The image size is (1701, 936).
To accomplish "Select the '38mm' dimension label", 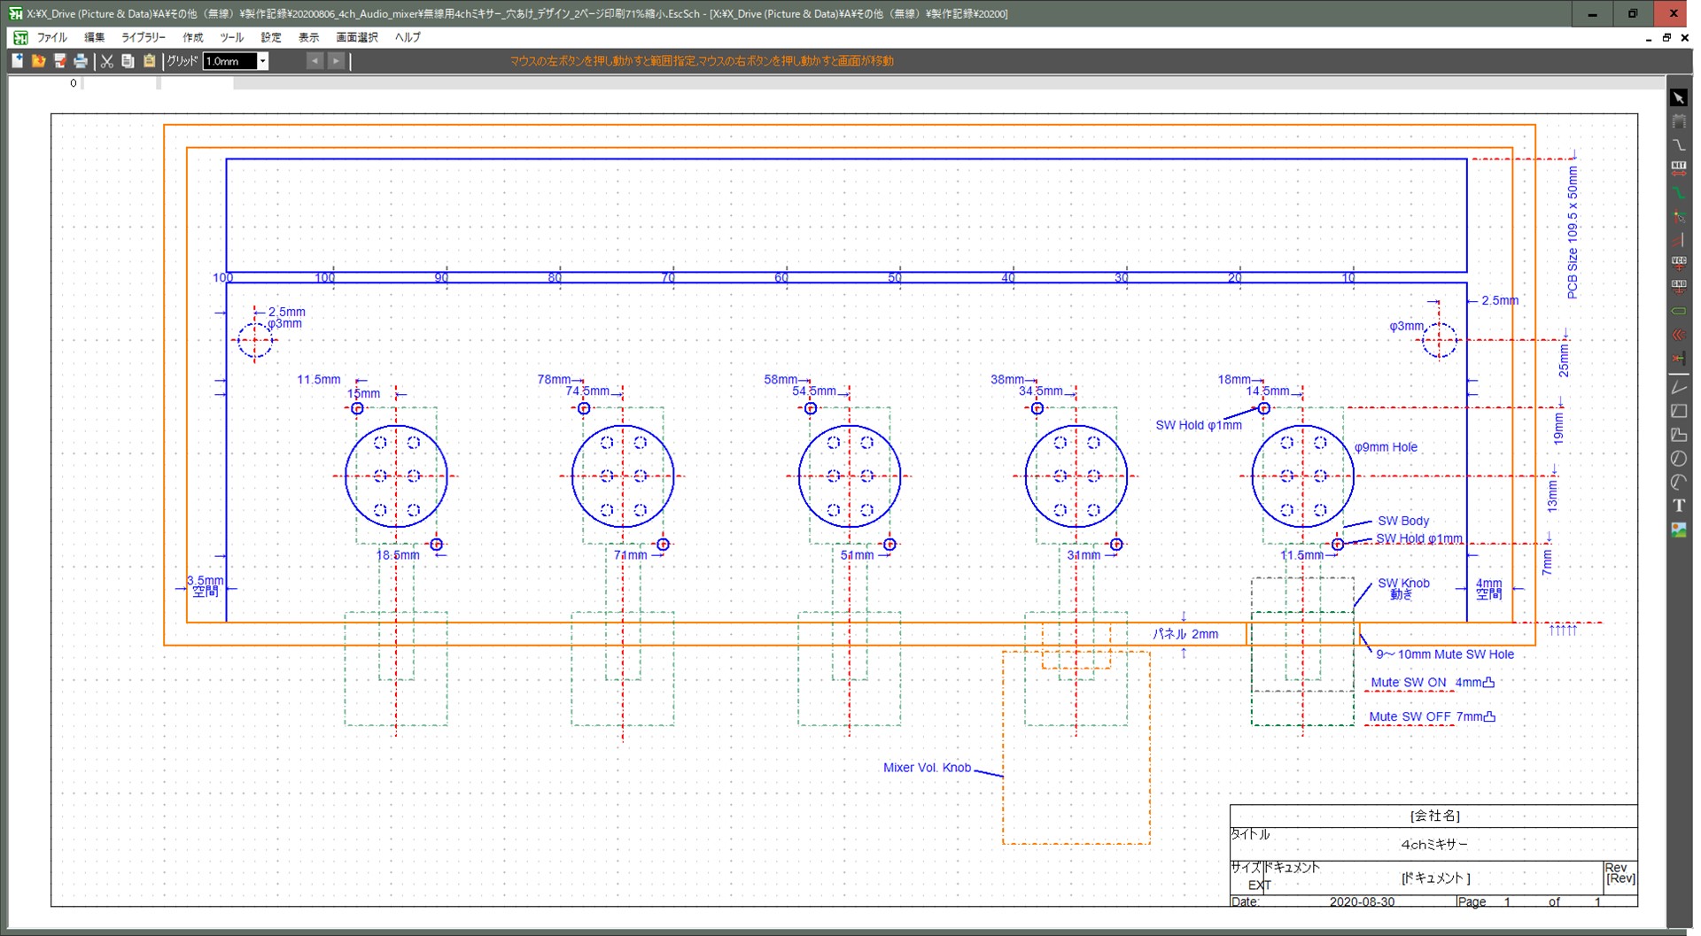I will point(1008,379).
